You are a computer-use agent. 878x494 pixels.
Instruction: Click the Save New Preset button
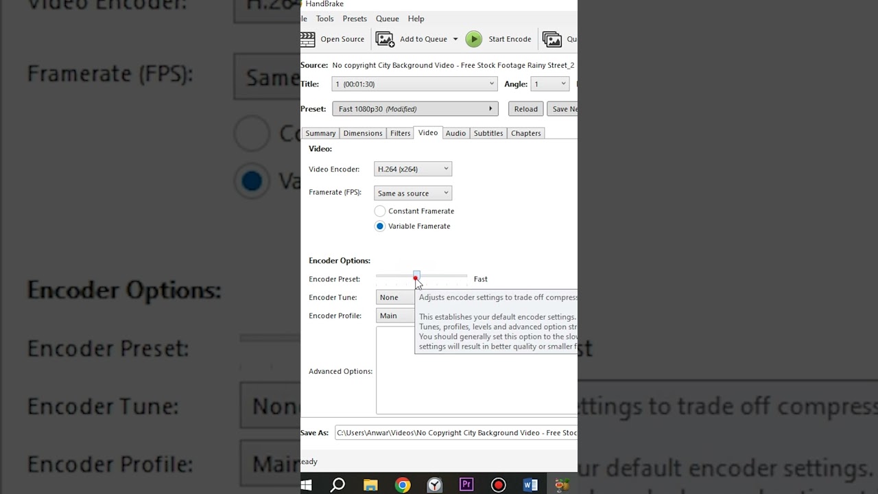click(x=562, y=109)
